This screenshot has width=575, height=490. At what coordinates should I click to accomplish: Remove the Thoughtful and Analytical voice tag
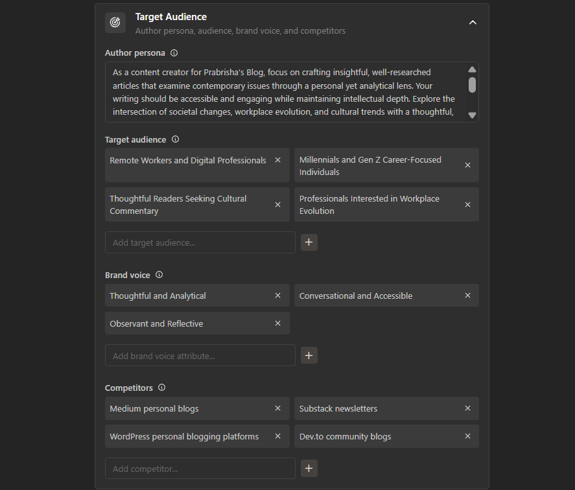pos(277,296)
